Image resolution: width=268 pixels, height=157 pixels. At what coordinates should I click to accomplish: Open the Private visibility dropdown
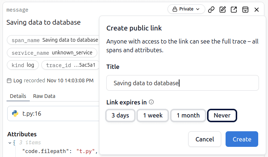click(186, 9)
